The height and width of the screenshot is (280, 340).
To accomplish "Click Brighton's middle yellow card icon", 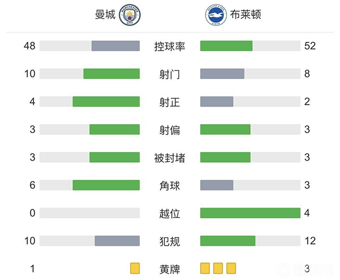I will [218, 269].
